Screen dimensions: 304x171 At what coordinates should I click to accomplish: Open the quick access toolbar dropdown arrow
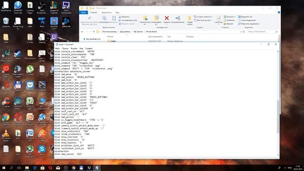(x=93, y=8)
